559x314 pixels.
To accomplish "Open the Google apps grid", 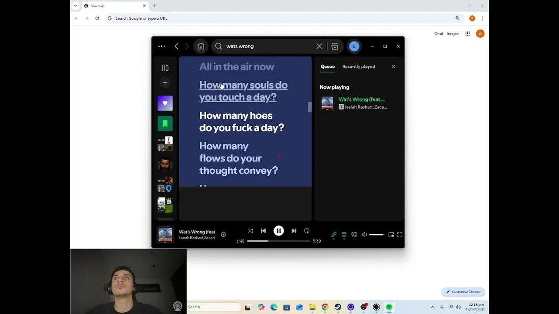I will 467,34.
